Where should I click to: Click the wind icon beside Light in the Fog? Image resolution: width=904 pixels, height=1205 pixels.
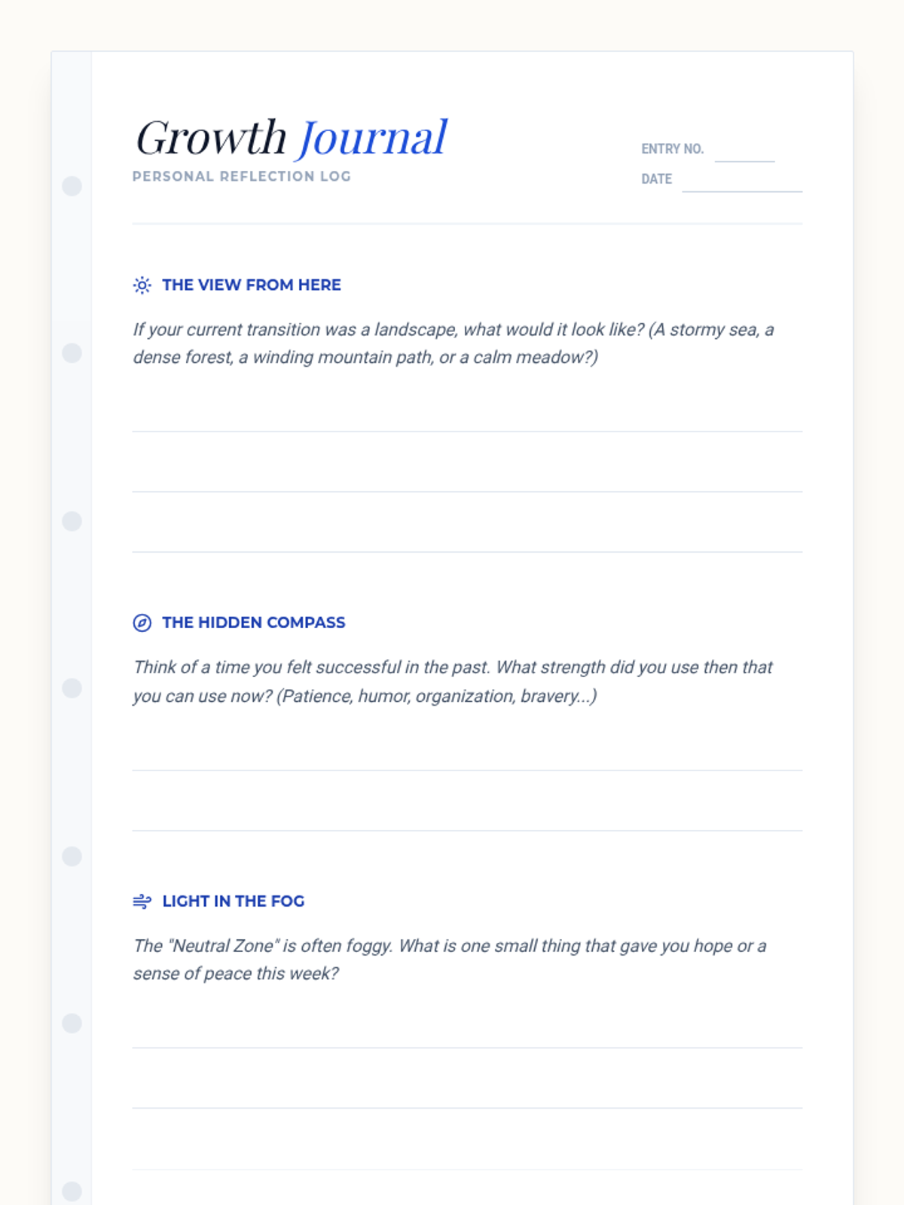[142, 901]
